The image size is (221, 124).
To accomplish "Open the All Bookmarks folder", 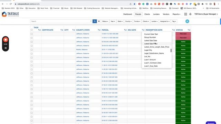I will 213,8.
